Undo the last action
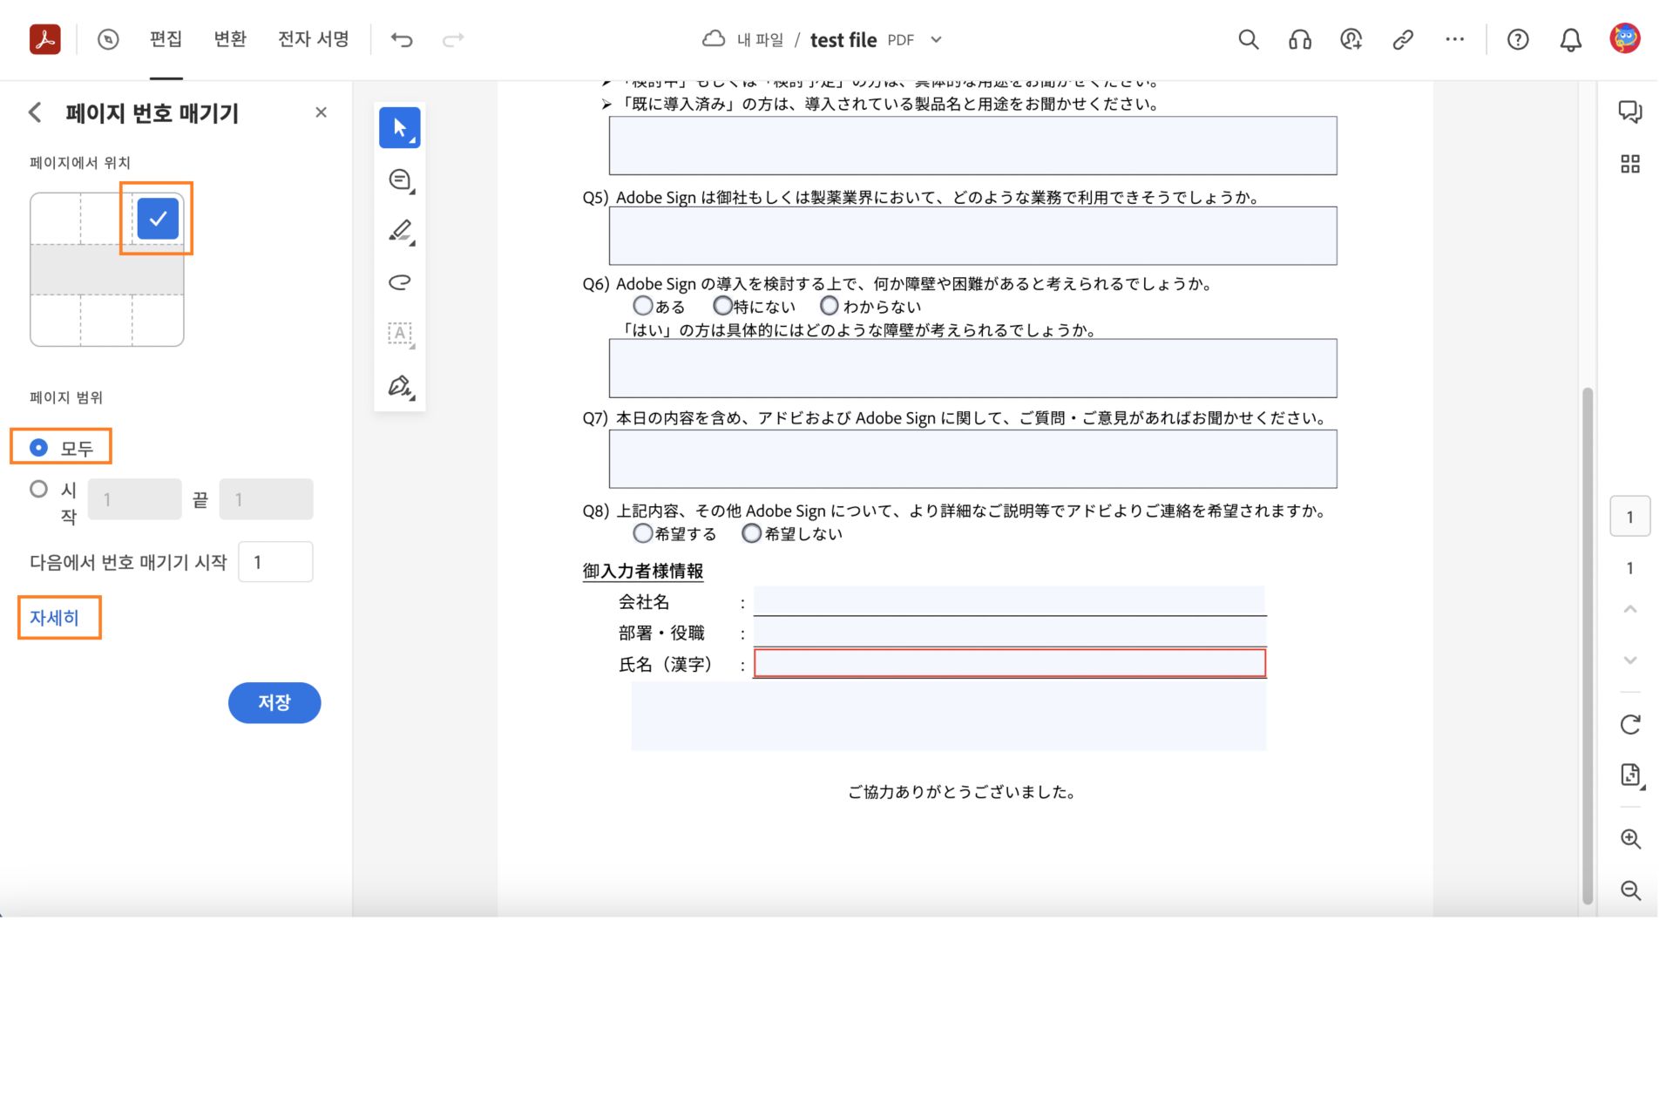Viewport: 1673px width, 1117px height. coord(402,39)
